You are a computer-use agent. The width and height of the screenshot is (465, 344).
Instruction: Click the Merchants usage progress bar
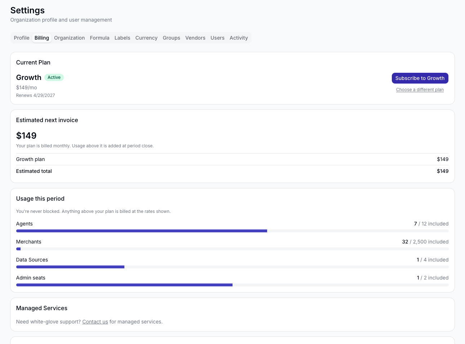(232, 249)
